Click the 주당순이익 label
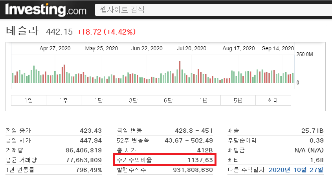332x183 pixels. point(242,140)
